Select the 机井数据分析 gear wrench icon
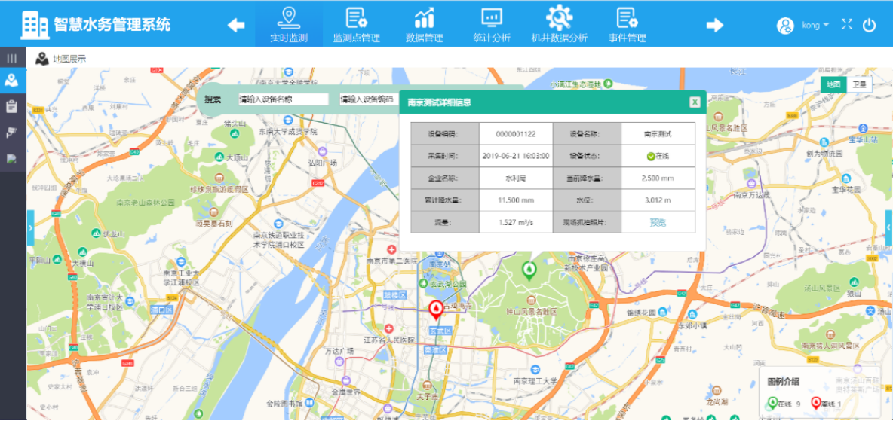The height and width of the screenshot is (421, 893). click(559, 18)
